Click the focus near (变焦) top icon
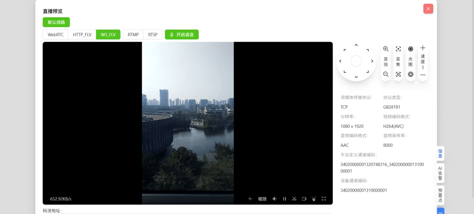Image resolution: width=474 pixels, height=214 pixels. click(x=398, y=49)
